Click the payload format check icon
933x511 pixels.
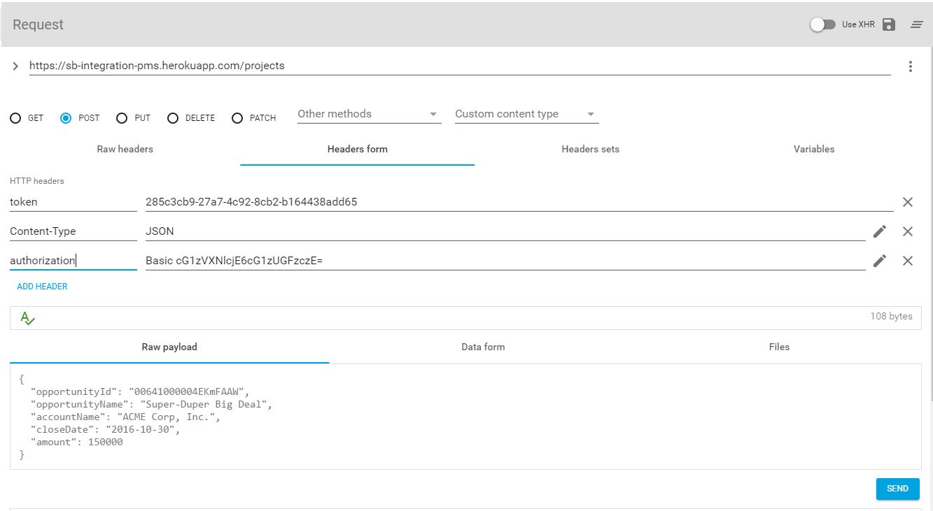point(27,318)
